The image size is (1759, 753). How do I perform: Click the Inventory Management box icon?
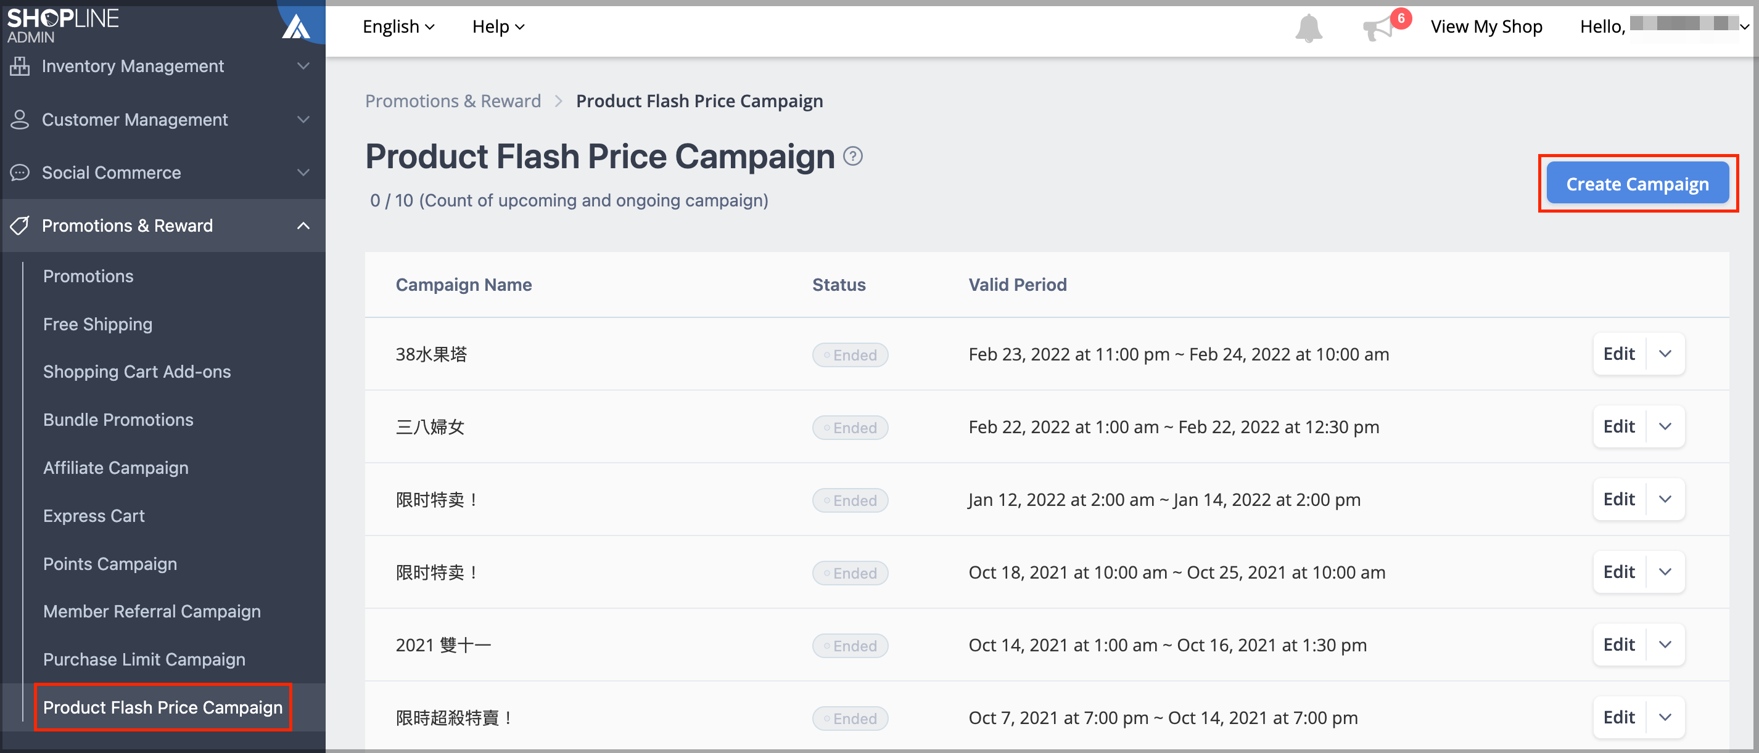[x=20, y=66]
